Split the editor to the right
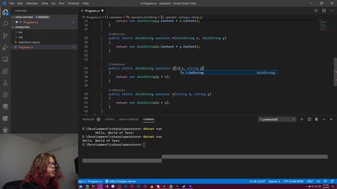 click(x=324, y=10)
